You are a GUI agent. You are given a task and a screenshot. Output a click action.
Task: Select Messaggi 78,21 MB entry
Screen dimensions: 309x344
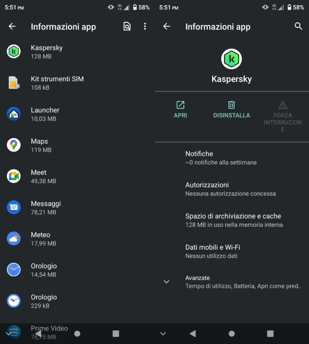(77, 208)
